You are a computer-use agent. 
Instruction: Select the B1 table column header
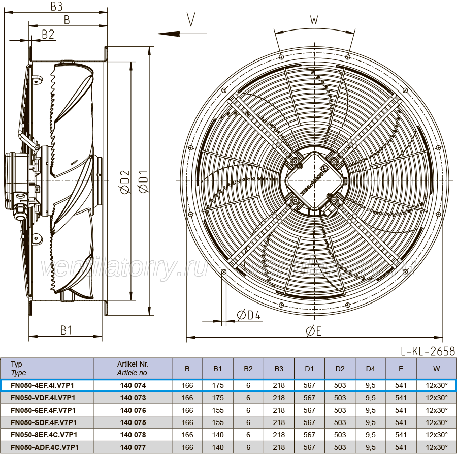click(218, 369)
